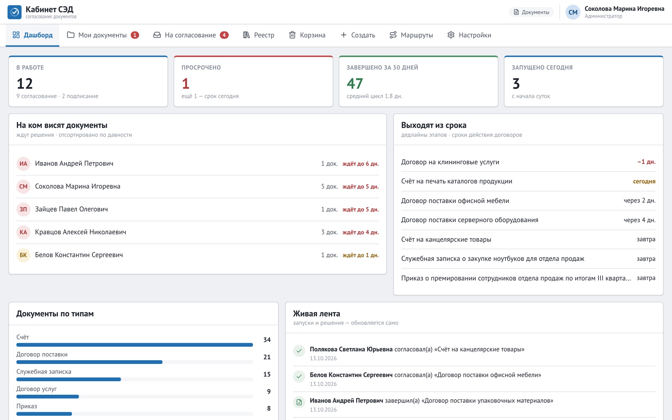
Task: Click the Настройки gear icon
Action: click(x=451, y=35)
